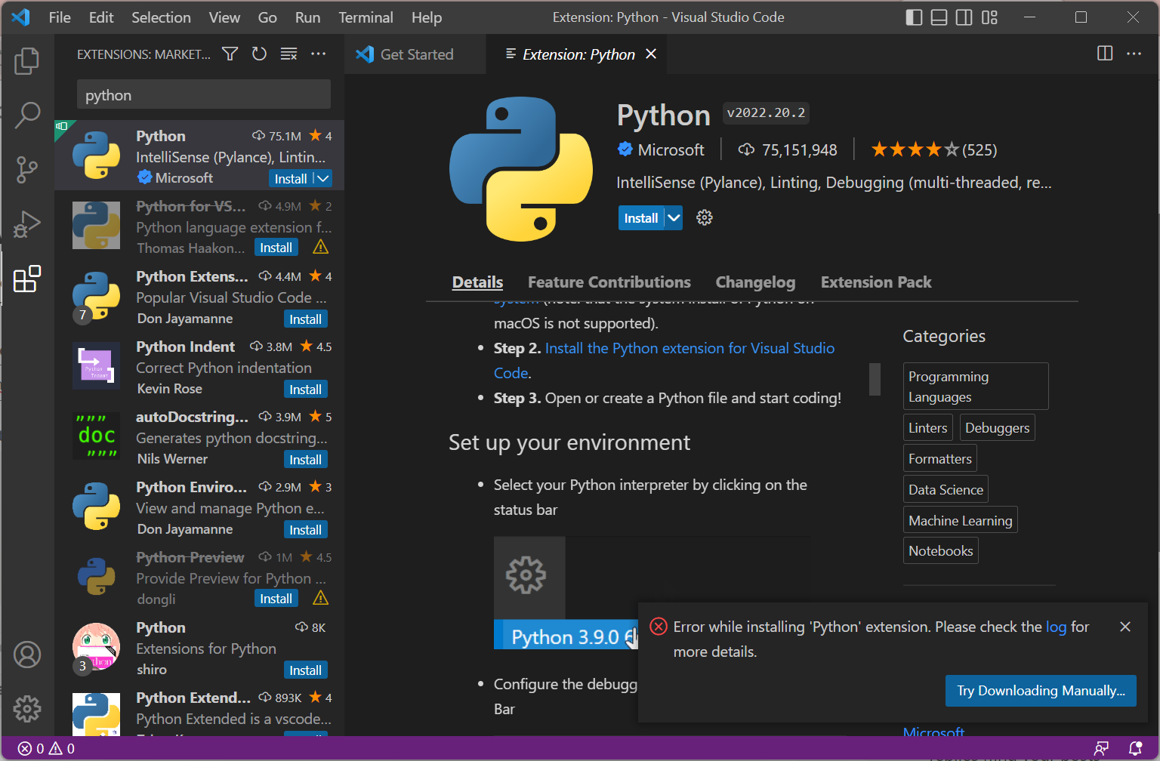Switch to the Changelog tab
The height and width of the screenshot is (761, 1160).
click(x=755, y=282)
